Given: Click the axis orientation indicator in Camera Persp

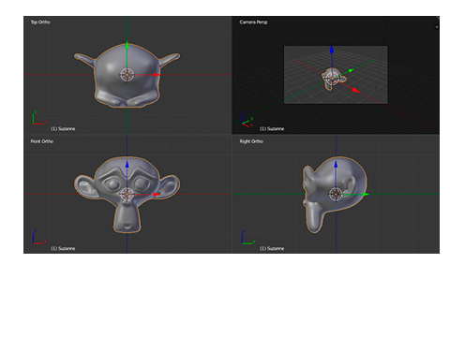Looking at the screenshot, I should coord(247,120).
